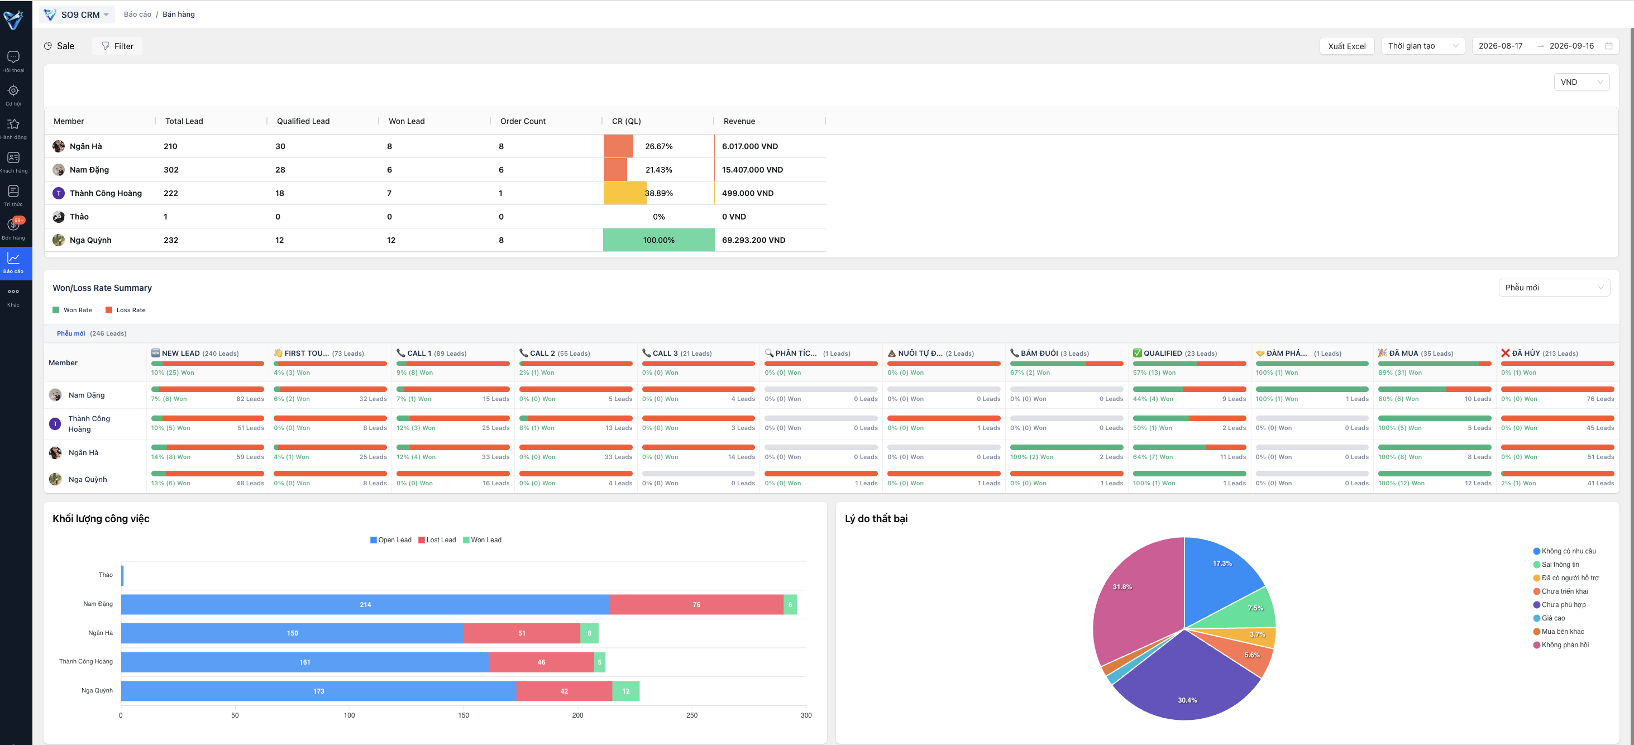Viewport: 1634px width, 745px height.
Task: Toggle Open Lead legend in workload chart
Action: tap(391, 540)
